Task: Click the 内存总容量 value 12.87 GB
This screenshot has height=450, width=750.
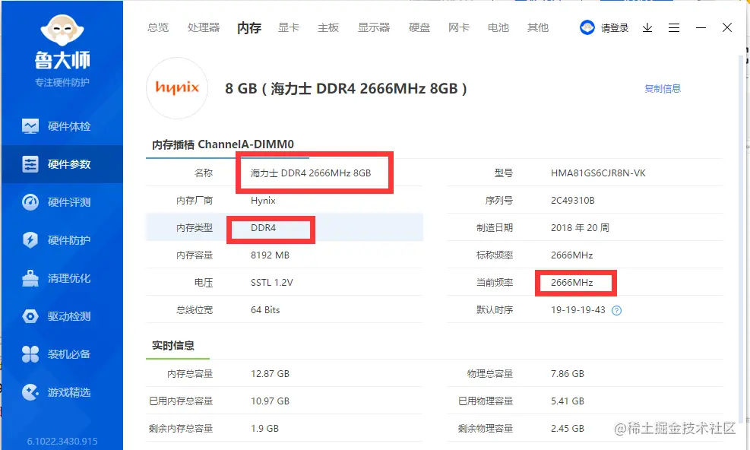Action: tap(270, 374)
